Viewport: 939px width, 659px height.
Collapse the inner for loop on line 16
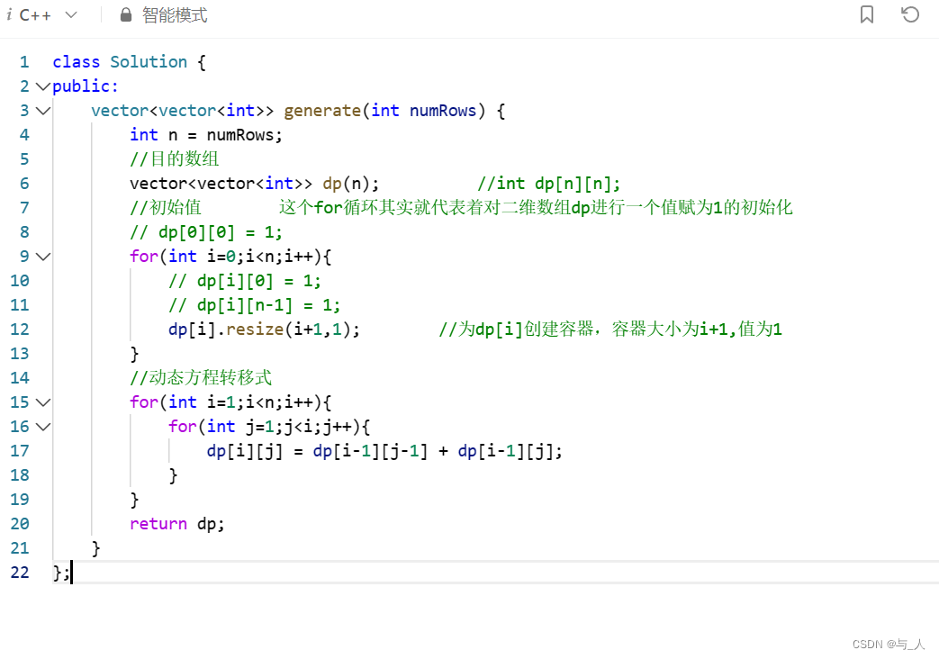(42, 426)
